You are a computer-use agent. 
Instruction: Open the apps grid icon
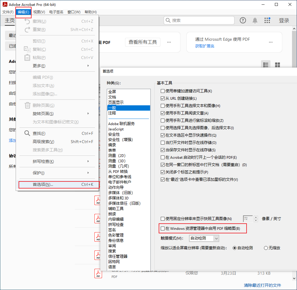(267, 20)
